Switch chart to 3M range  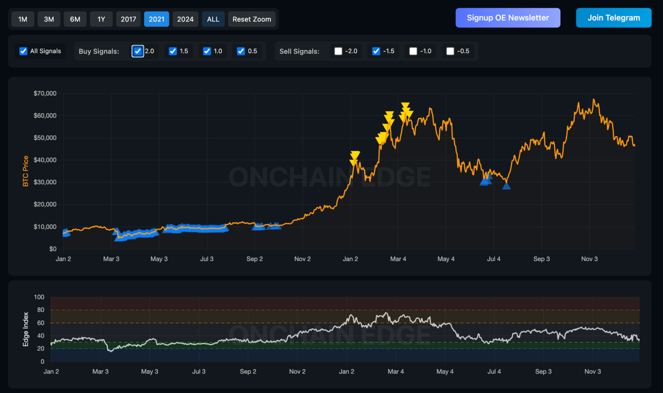(49, 19)
